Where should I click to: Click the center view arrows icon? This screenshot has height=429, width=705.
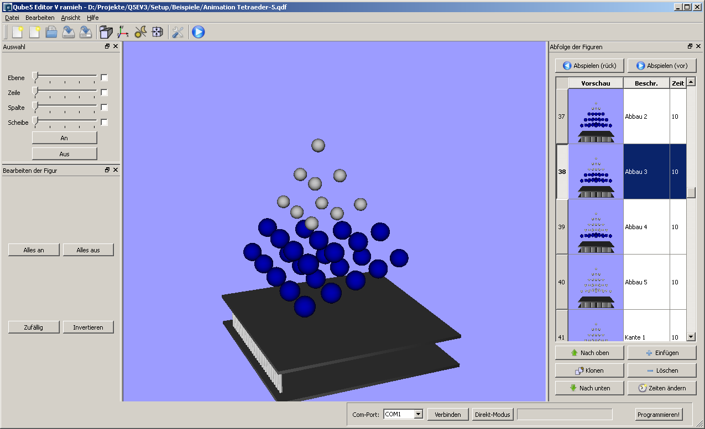click(158, 32)
